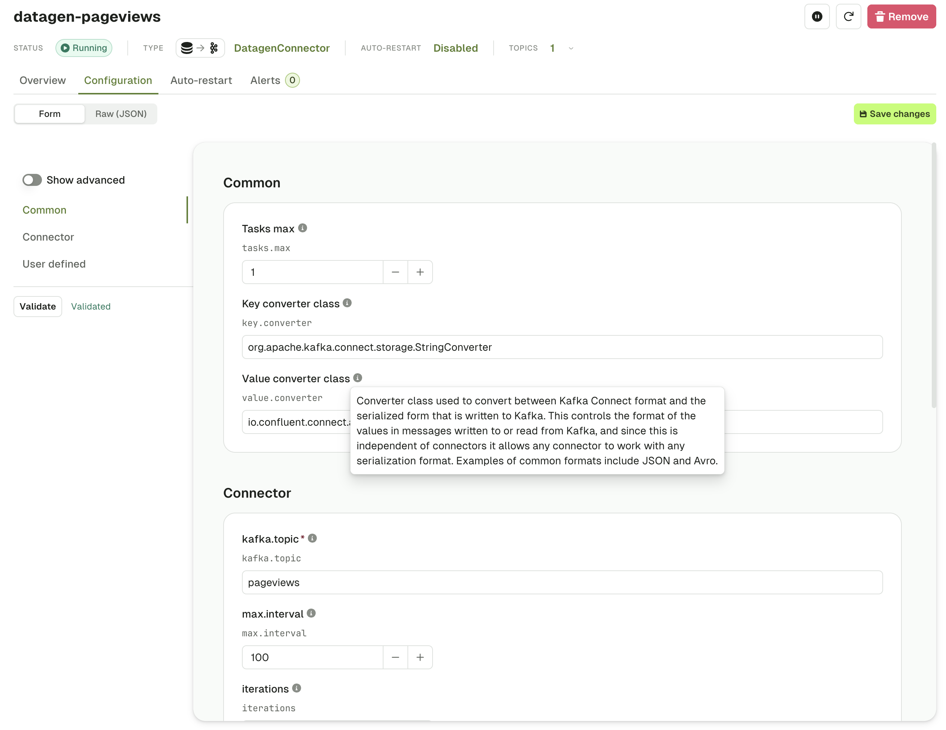
Task: Click the Topics count 1
Action: [552, 48]
